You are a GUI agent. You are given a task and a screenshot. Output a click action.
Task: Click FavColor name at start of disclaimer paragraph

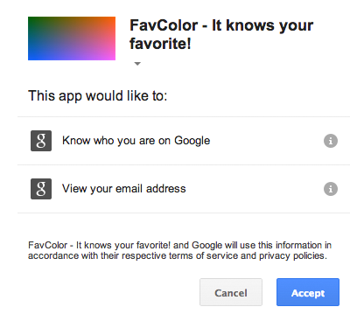point(48,245)
